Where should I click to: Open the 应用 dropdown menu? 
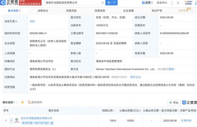click(147, 3)
